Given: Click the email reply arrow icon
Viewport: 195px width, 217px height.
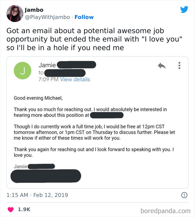Looking at the screenshot, I should [x=162, y=65].
